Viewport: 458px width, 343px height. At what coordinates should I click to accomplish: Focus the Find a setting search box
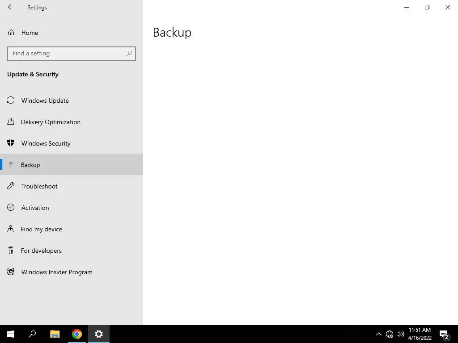coord(72,54)
